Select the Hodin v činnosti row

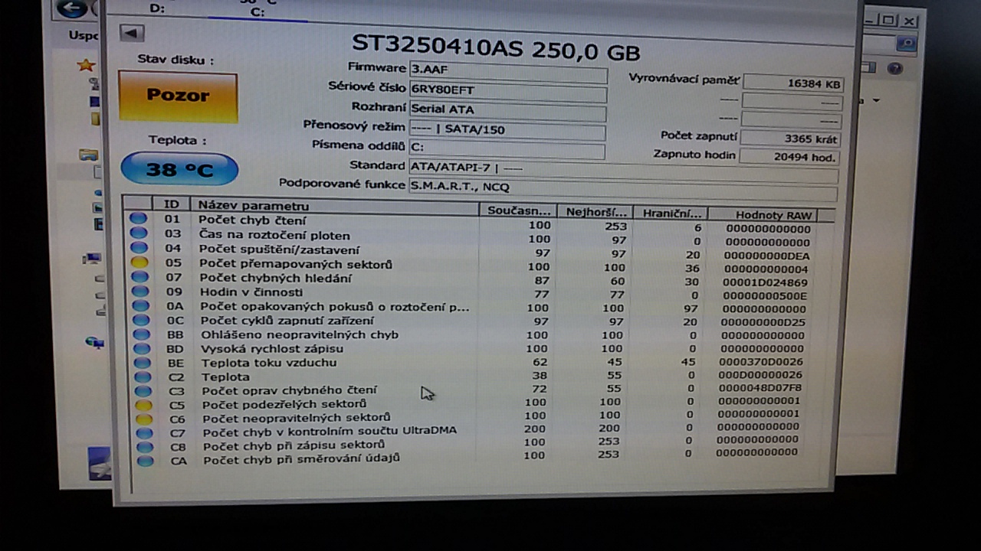[x=478, y=294]
